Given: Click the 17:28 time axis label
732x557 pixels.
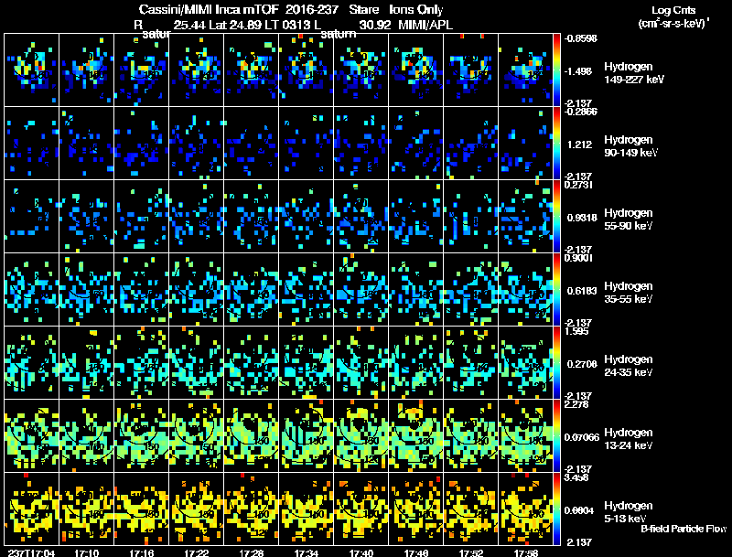Looking at the screenshot, I should tap(252, 552).
